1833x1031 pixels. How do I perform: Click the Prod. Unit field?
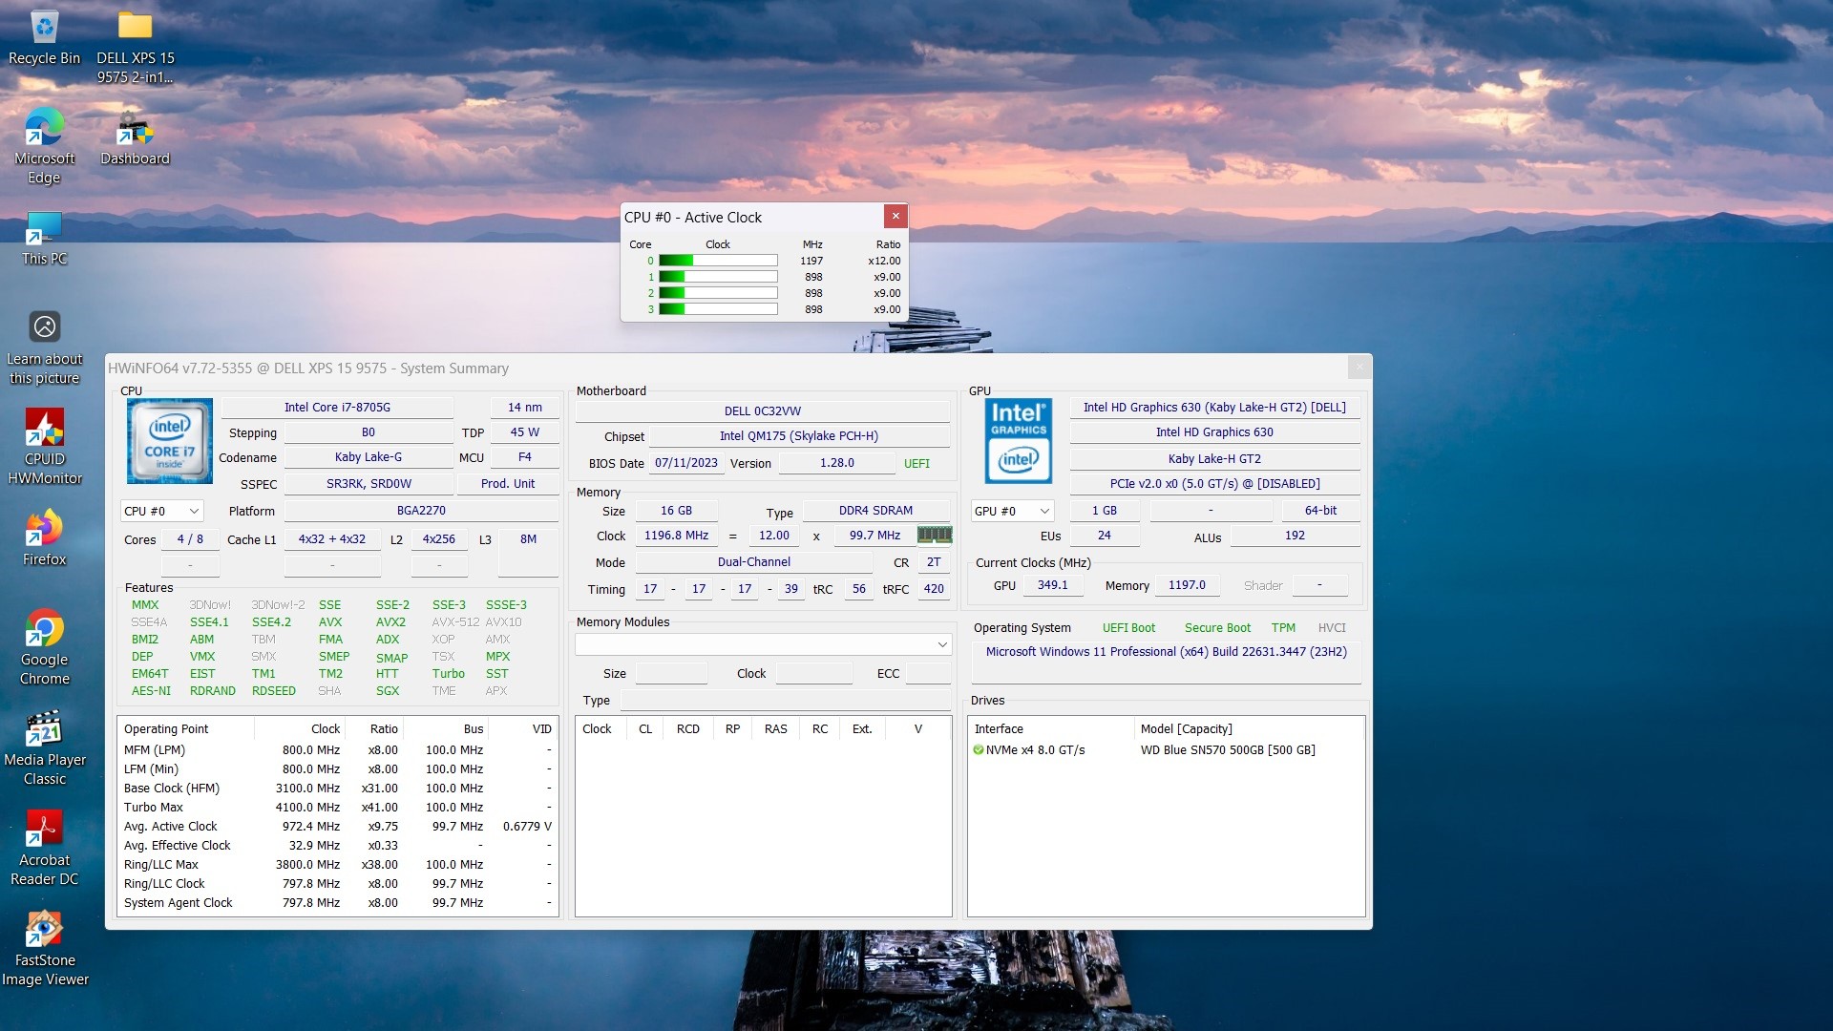tap(508, 484)
